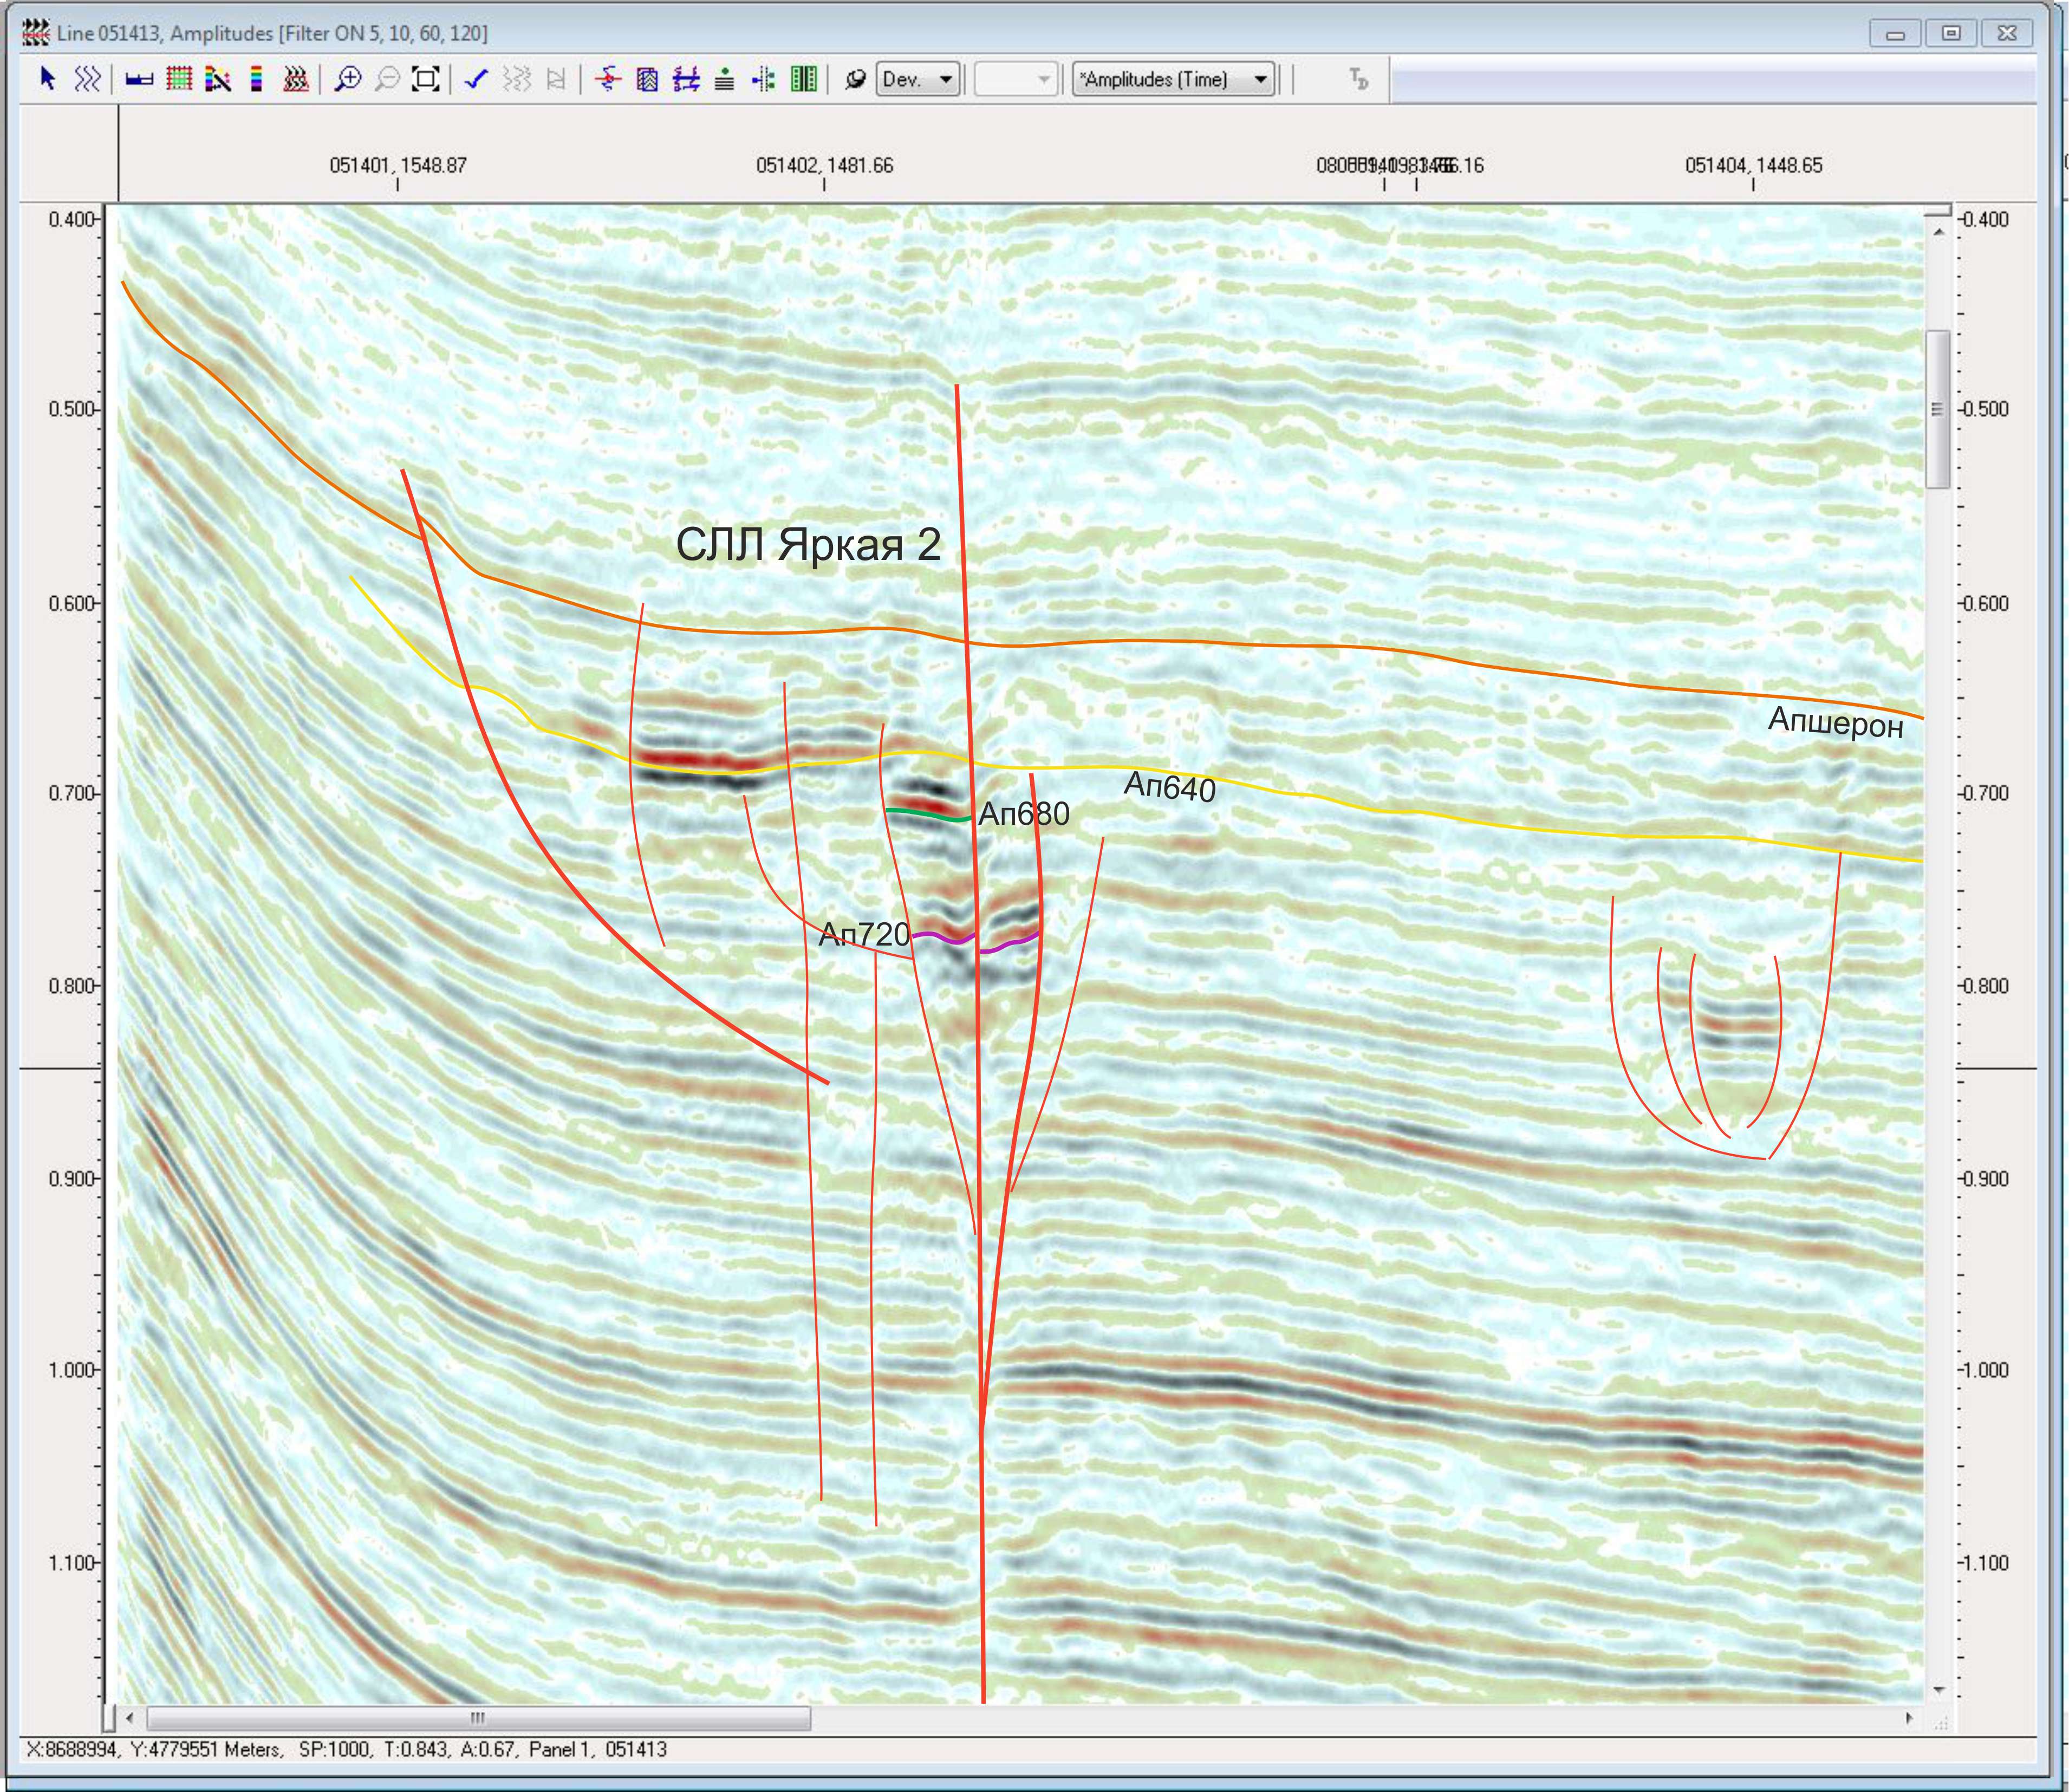Click the Ап640 horizon label
The image size is (2069, 1792).
point(1169,787)
